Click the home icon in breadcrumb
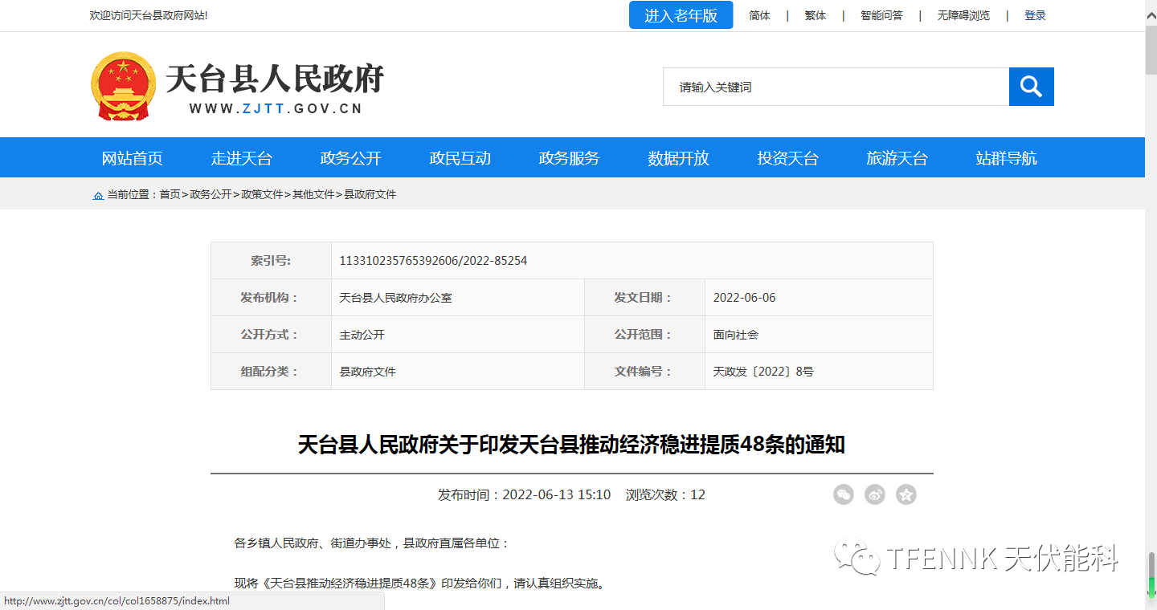Viewport: 1157px width, 610px height. click(x=98, y=195)
